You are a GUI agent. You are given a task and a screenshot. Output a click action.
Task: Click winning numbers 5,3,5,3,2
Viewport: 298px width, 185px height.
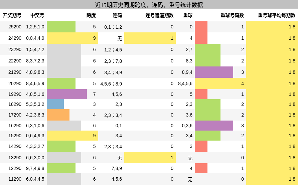[35, 104]
